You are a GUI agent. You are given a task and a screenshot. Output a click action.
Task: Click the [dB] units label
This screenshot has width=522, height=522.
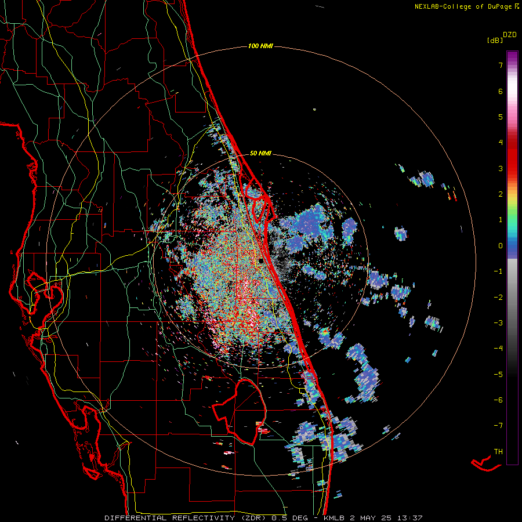495,40
